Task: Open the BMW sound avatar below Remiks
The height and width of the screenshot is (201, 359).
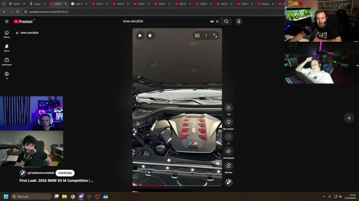Action: pos(229,182)
